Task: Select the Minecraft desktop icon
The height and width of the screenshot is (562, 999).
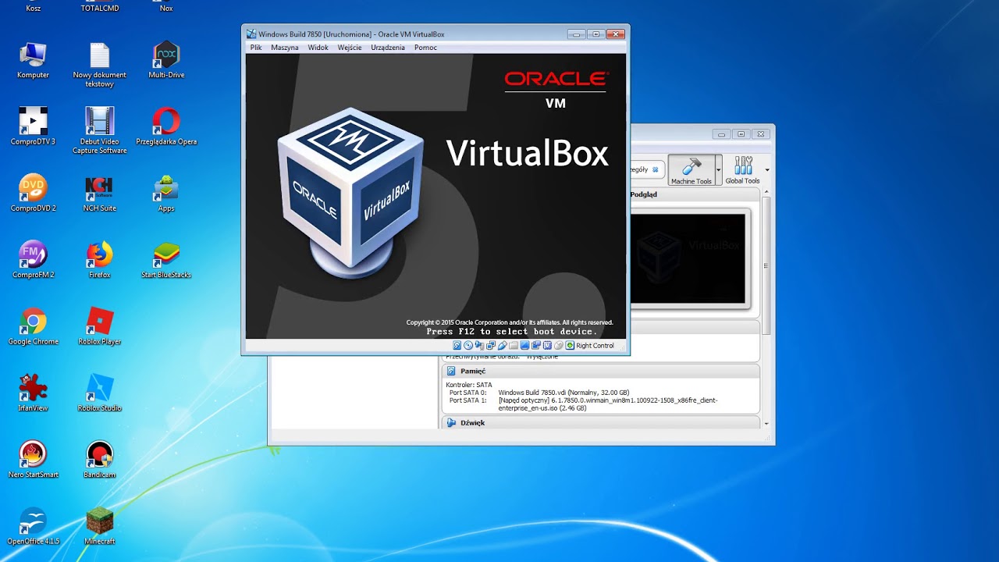Action: click(99, 525)
